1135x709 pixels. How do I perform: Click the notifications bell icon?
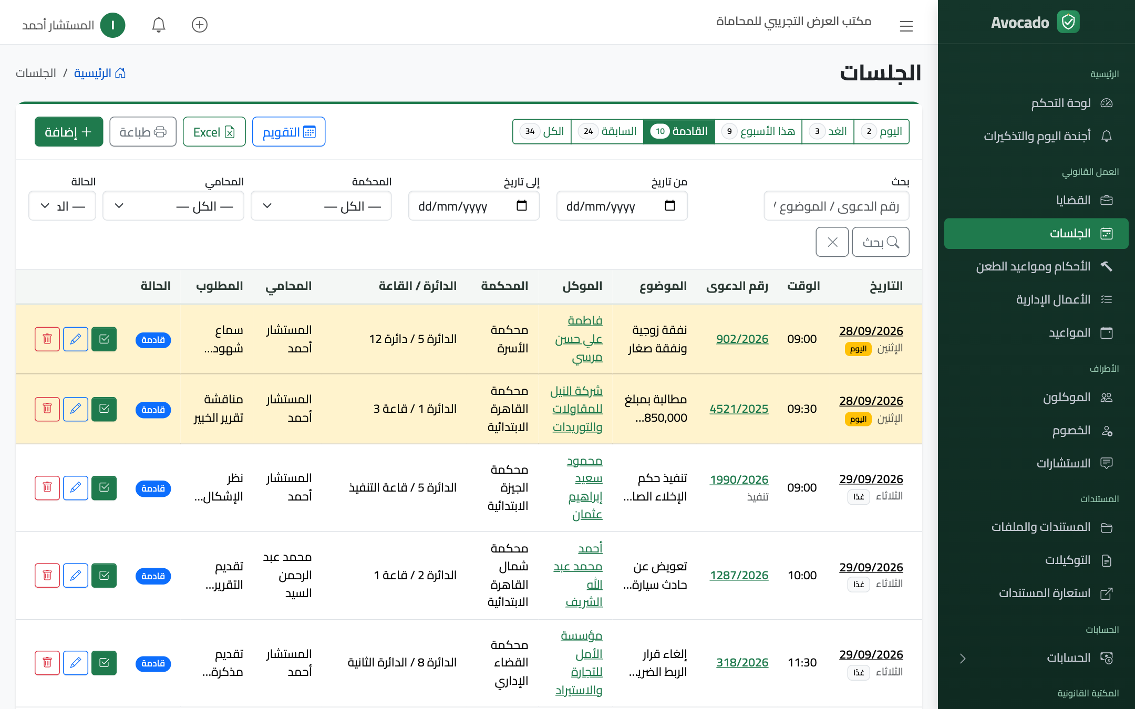pyautogui.click(x=159, y=25)
